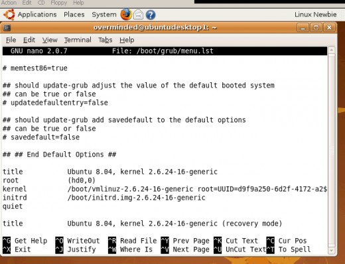This screenshot has height=264, width=345.
Task: Click the ^J Justify shortcut
Action: pyautogui.click(x=76, y=249)
